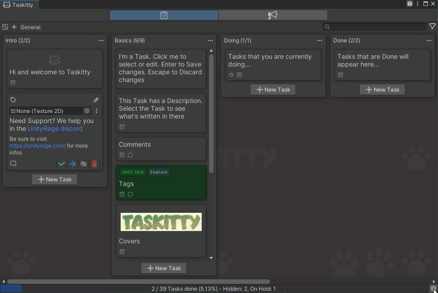438x293 pixels.
Task: Click description icon on Tags card
Action: [x=122, y=194]
